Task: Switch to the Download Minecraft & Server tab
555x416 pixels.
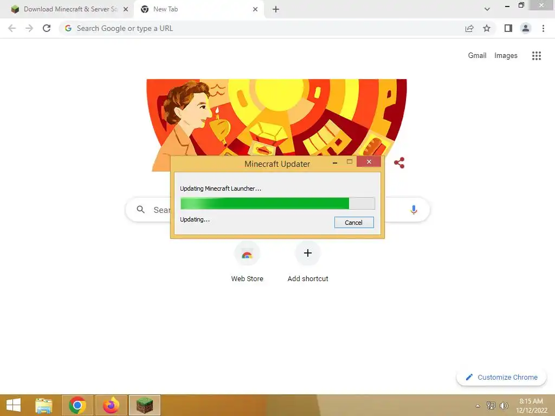Action: click(x=67, y=9)
